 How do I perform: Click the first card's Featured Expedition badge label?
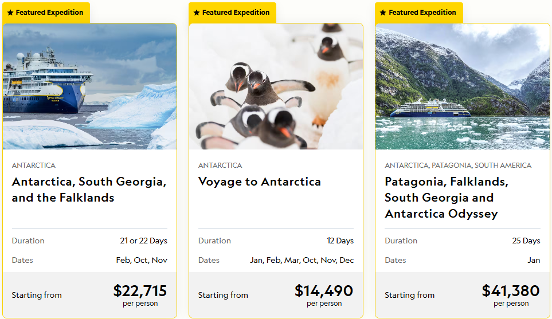tap(49, 13)
